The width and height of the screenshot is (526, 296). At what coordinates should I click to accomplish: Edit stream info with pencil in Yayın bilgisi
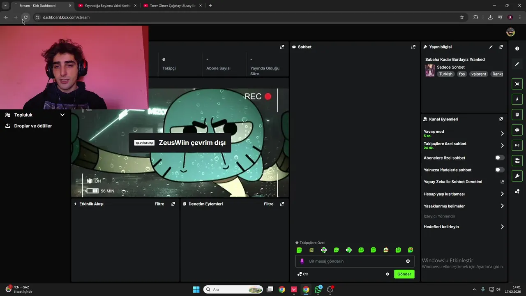tap(491, 47)
